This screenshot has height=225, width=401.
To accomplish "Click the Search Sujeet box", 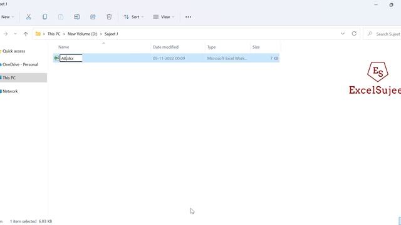I will 382,34.
